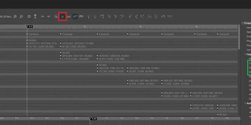This screenshot has height=125, width=251.
Task: Select the Camera3 keyframe
Action: click(97, 34)
